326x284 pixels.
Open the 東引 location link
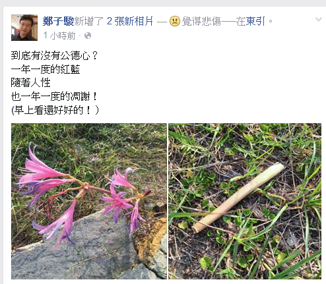[x=255, y=21]
